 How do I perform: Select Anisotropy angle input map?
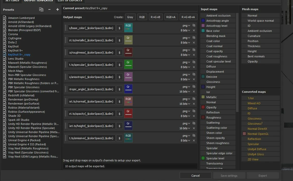218,21
